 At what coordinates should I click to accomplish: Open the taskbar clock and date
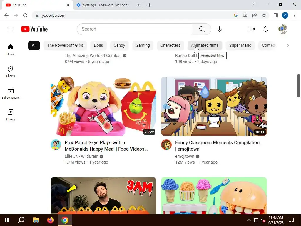point(276,220)
